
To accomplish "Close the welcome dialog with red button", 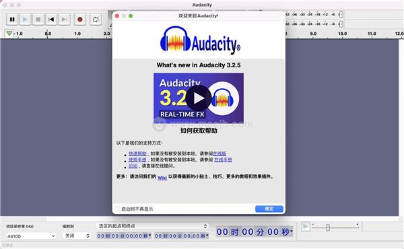I will tap(117, 16).
